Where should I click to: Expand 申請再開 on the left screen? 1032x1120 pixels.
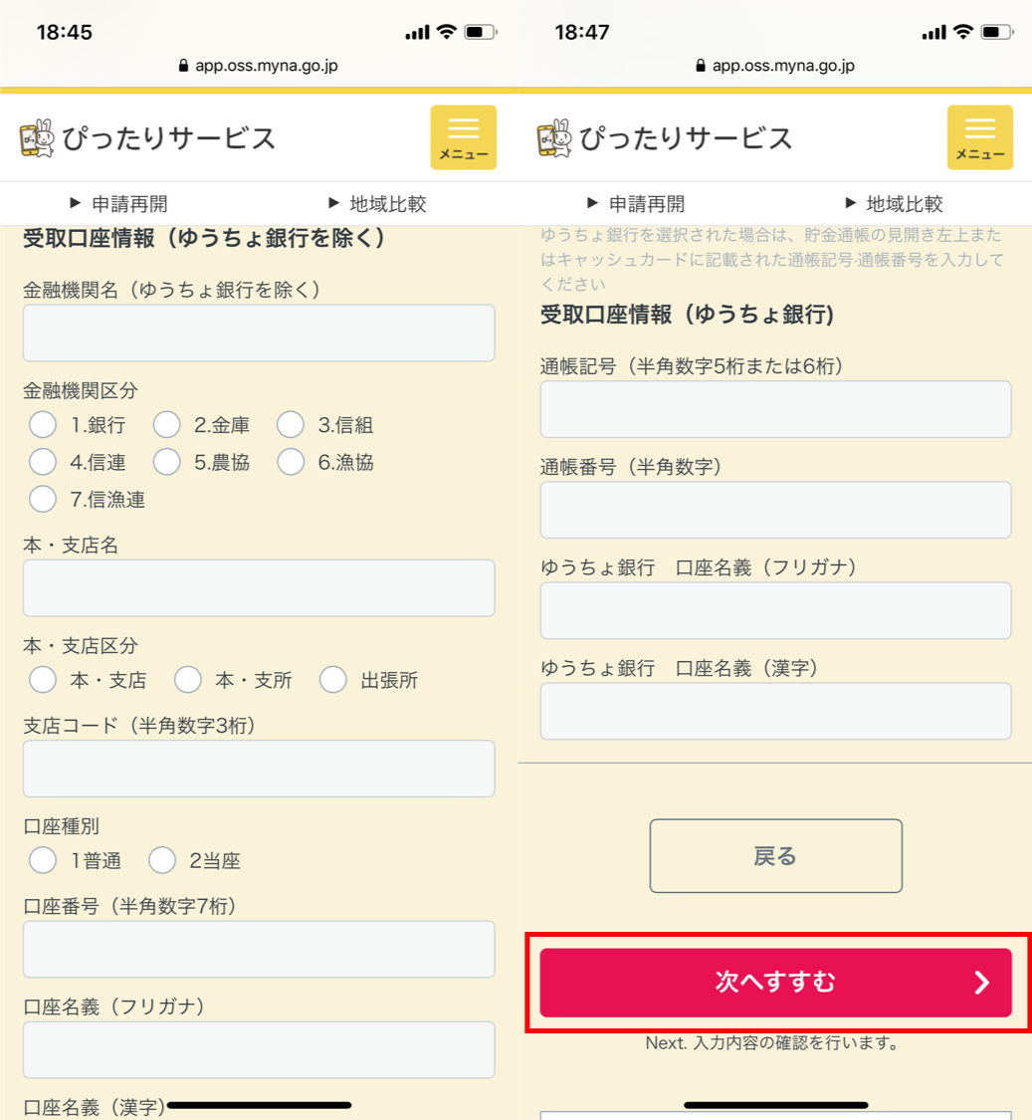tap(118, 203)
